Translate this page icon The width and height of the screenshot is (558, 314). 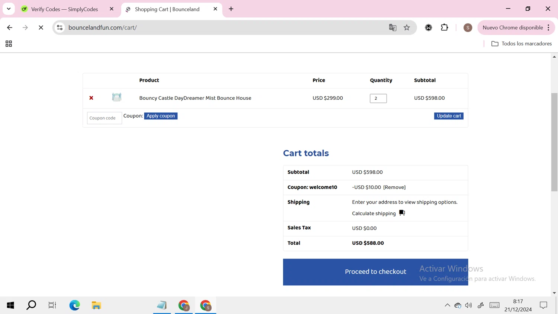tap(392, 28)
